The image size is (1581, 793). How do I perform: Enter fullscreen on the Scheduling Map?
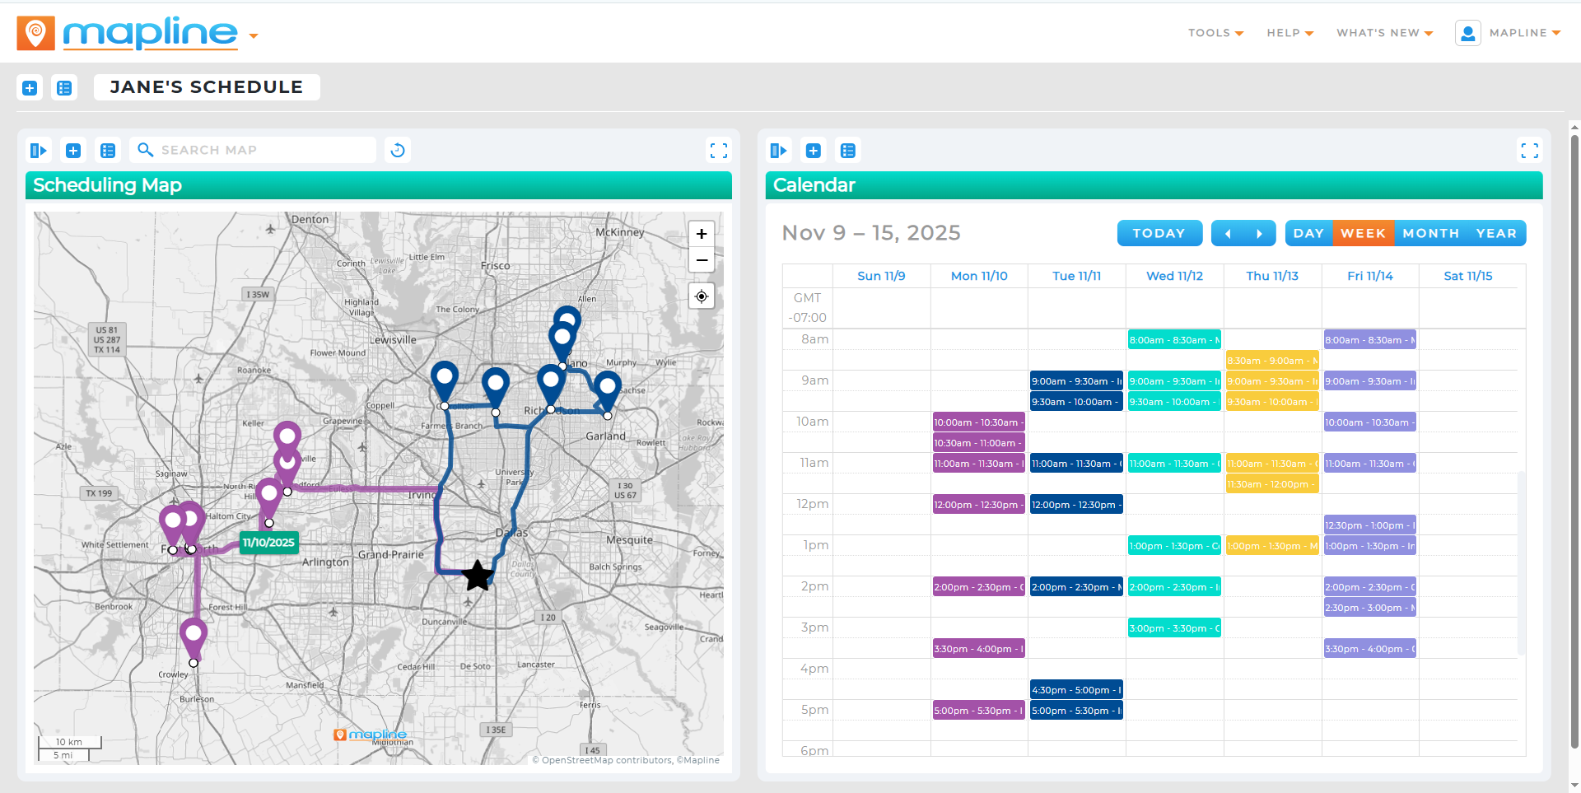(x=718, y=150)
